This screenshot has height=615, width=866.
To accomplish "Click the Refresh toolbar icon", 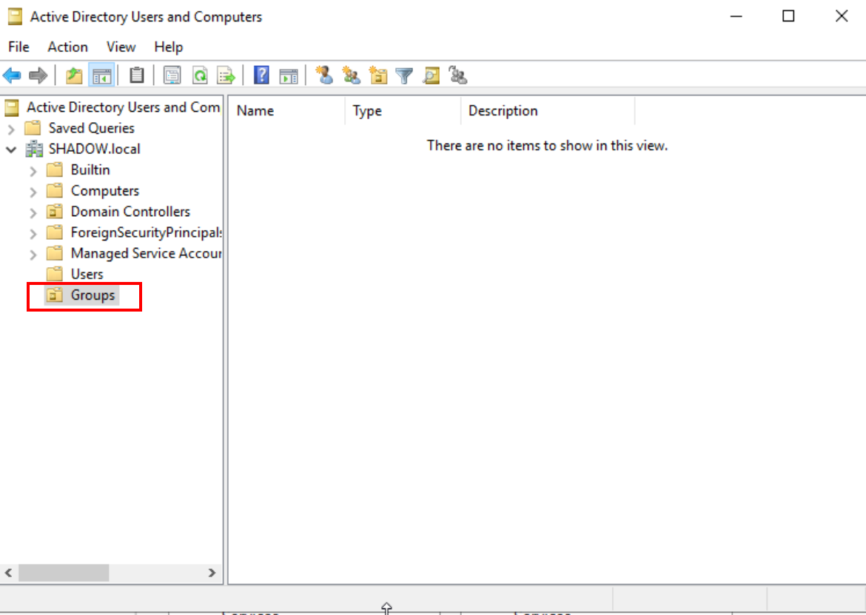I will pyautogui.click(x=200, y=75).
